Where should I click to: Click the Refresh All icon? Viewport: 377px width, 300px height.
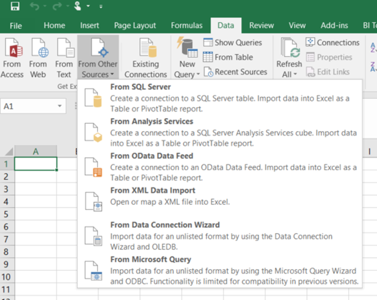click(291, 48)
